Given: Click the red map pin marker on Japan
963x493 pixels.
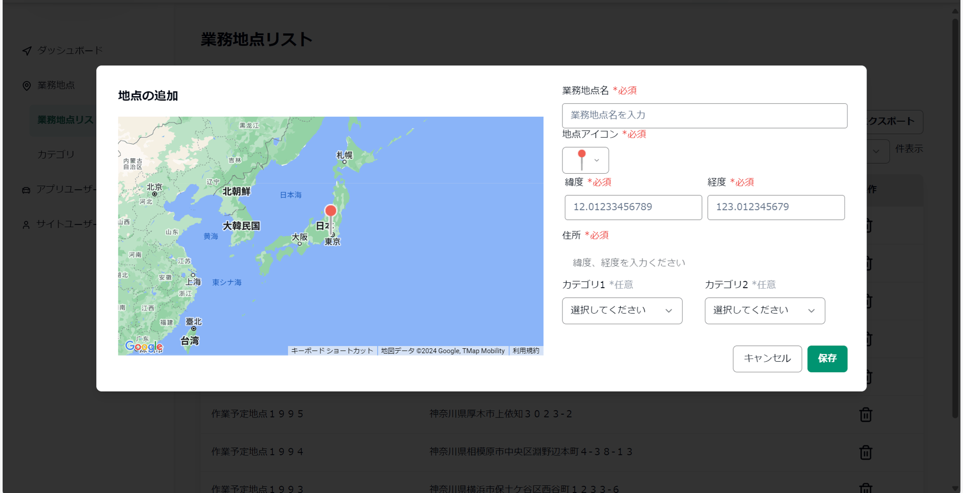Looking at the screenshot, I should [x=331, y=219].
